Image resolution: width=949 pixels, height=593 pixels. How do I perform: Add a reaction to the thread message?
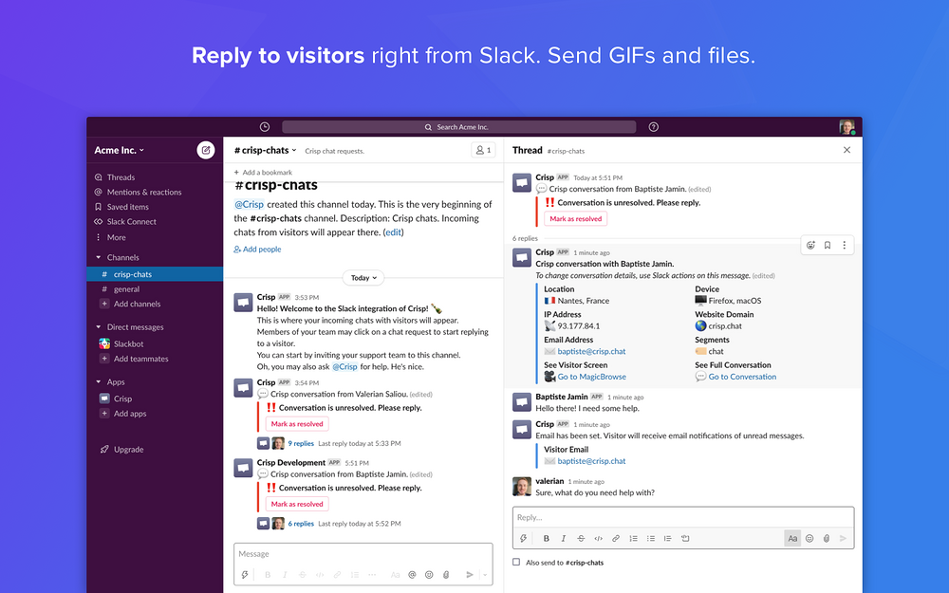tap(810, 245)
